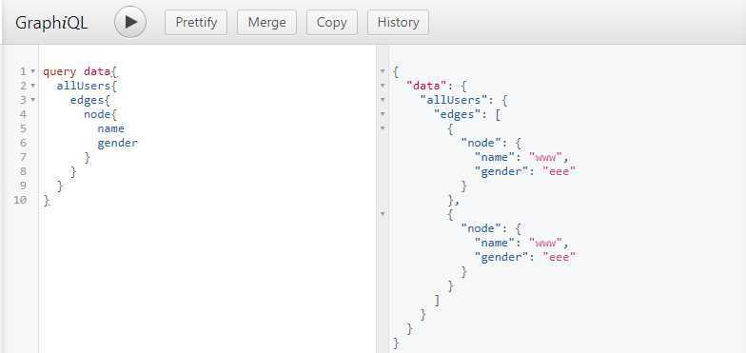746x353 pixels.
Task: Open the History panel
Action: point(398,23)
